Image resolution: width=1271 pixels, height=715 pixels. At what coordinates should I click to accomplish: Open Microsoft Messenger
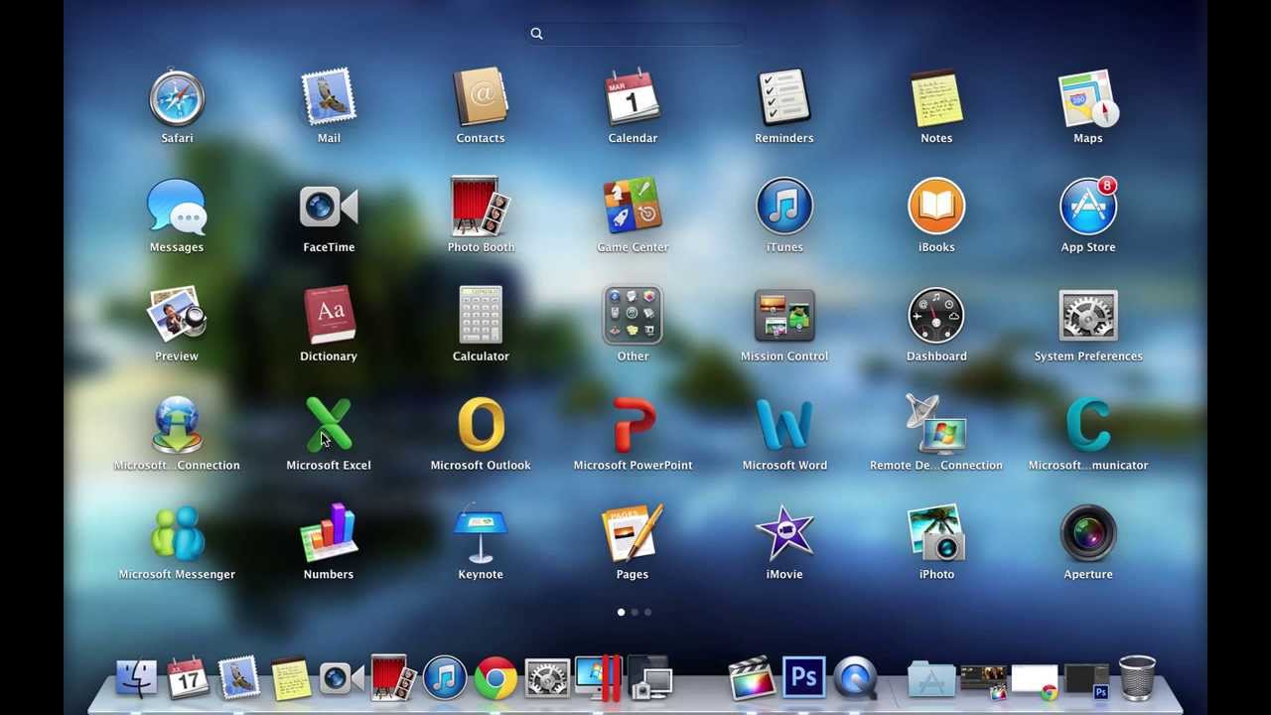tap(177, 535)
